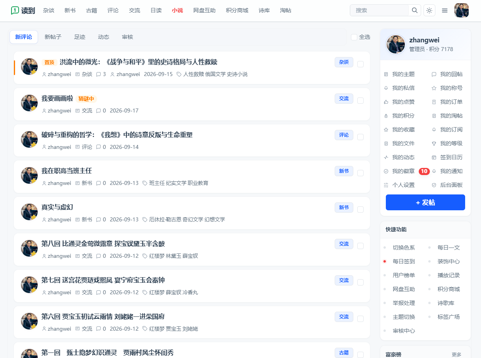Check the box for 我要画画啦 post
The image size is (481, 358).
[360, 101]
